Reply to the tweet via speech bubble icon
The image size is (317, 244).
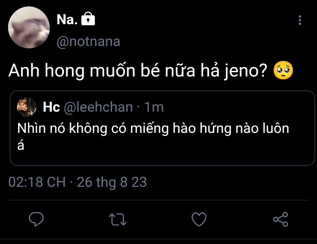pos(36,219)
